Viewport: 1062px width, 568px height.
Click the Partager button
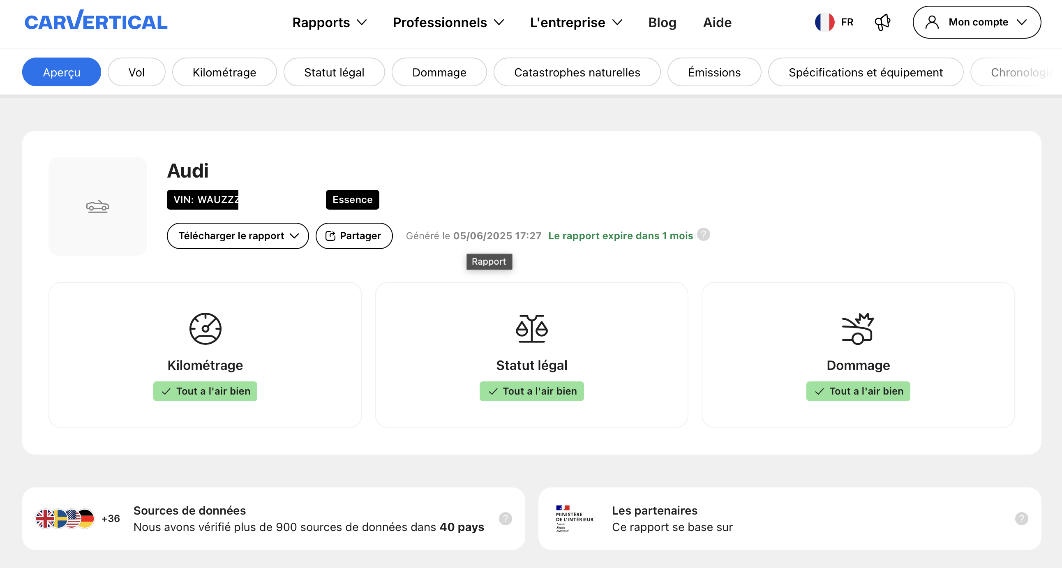(354, 236)
